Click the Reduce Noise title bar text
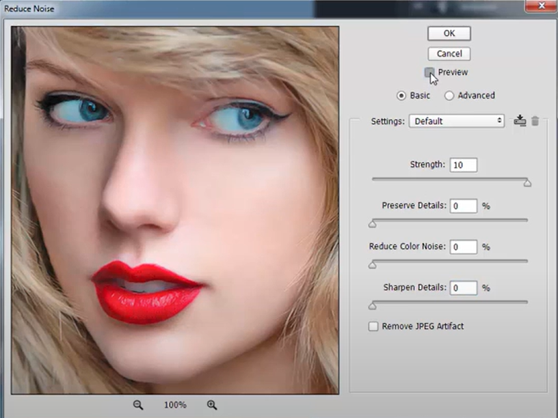The height and width of the screenshot is (418, 558). click(29, 9)
